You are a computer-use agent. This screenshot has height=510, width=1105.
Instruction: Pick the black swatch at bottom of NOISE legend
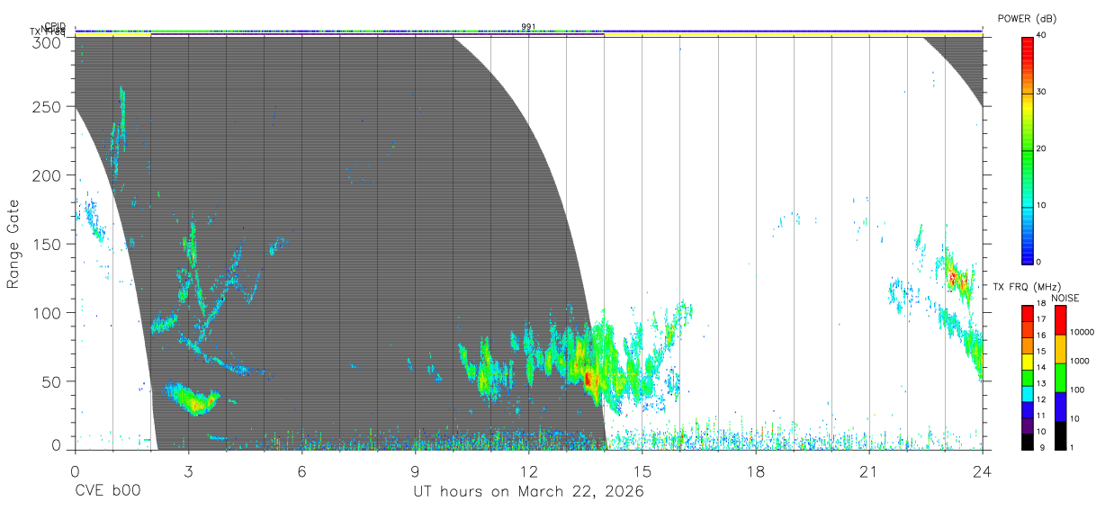click(1061, 434)
